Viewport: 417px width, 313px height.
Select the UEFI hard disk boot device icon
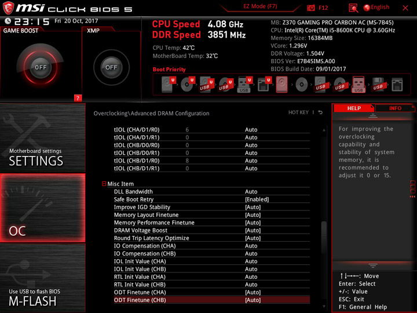pos(168,85)
